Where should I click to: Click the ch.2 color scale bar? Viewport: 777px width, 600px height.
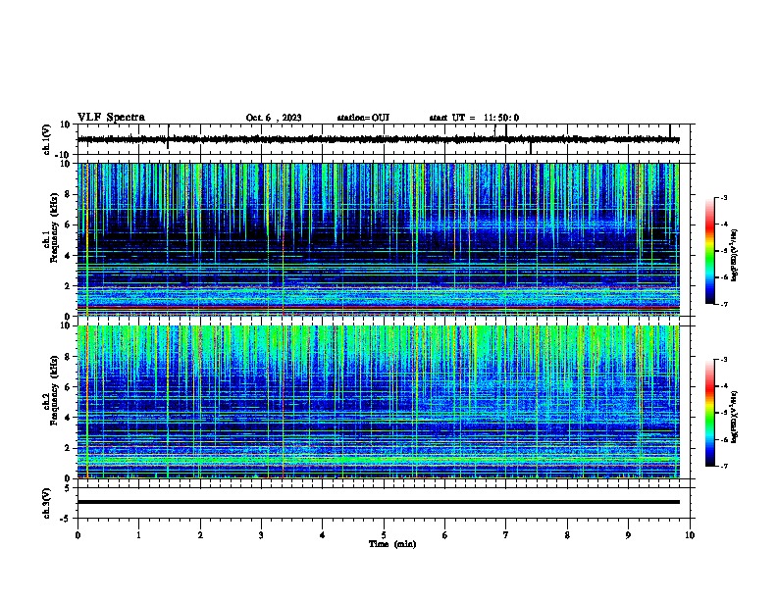[x=710, y=413]
